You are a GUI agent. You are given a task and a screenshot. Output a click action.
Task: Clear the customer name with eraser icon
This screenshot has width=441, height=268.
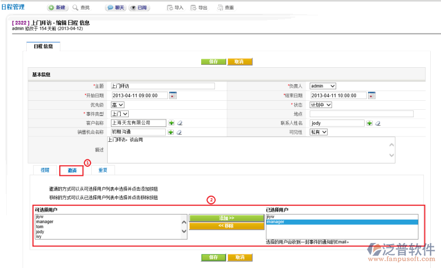click(x=179, y=123)
